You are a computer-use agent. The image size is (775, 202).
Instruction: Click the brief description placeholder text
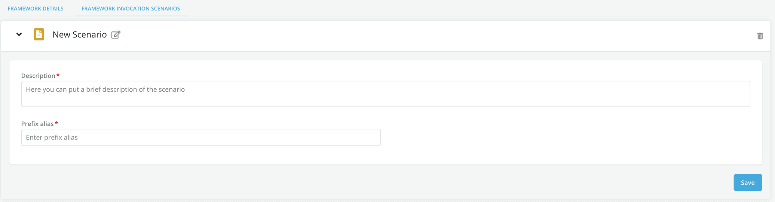tap(105, 89)
